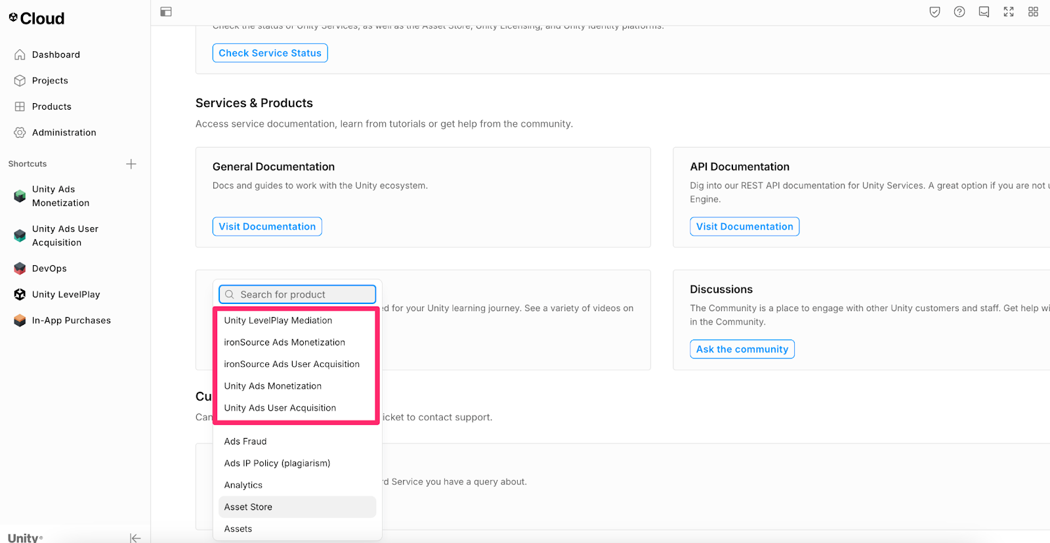Open the feedback chat icon
The image size is (1050, 543).
pos(984,12)
